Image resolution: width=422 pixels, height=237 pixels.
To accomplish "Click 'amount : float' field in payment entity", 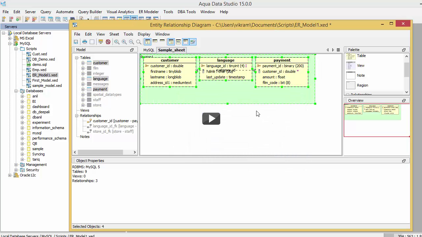I will (x=274, y=77).
